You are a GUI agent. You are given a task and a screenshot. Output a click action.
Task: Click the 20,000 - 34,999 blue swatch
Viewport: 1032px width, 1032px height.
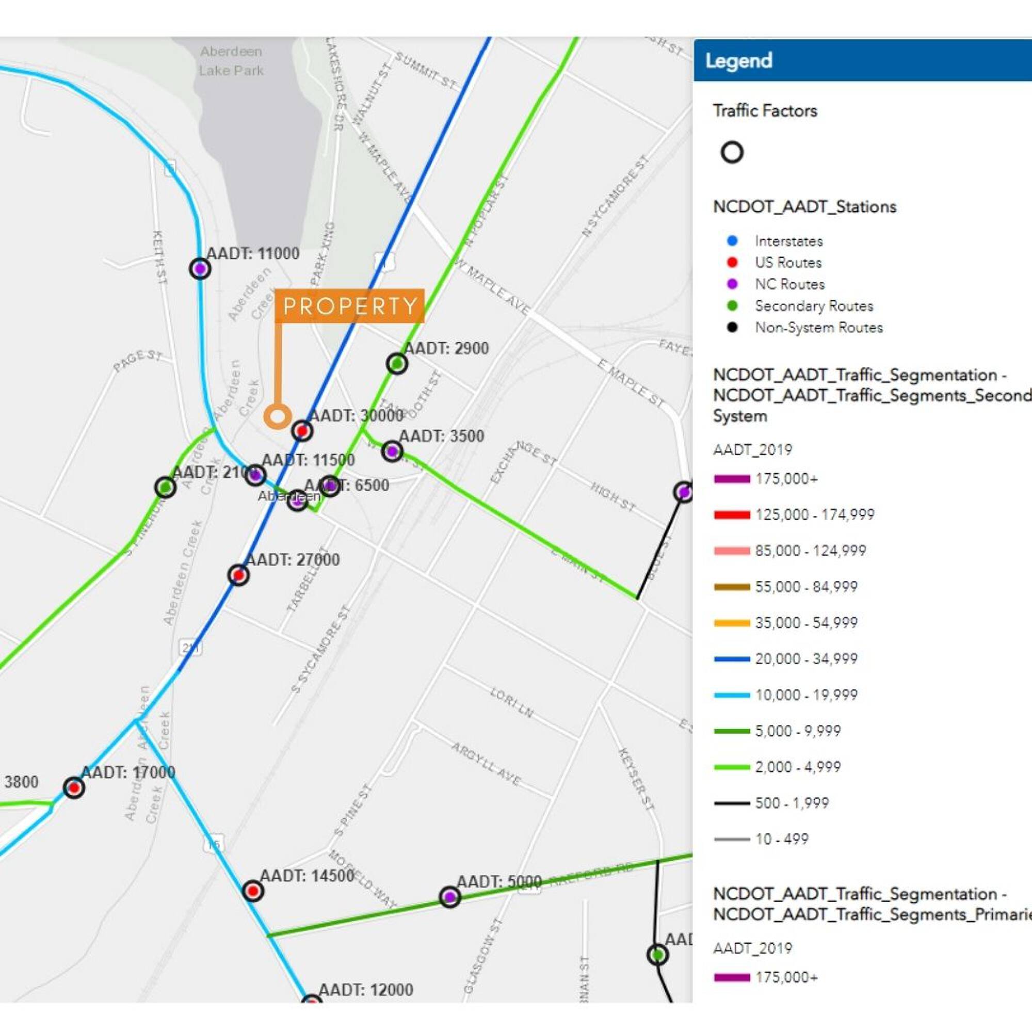(732, 659)
